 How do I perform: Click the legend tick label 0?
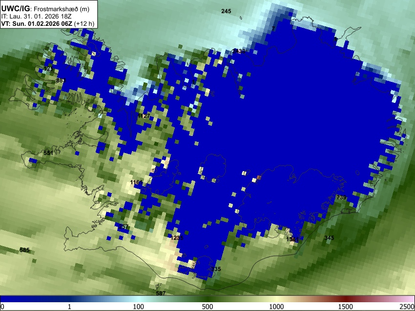tap(2, 307)
